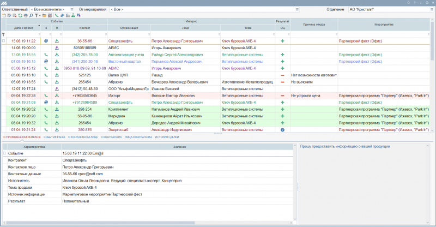
Task: Click the blue handshake toolbar icon
Action: tap(62, 15)
